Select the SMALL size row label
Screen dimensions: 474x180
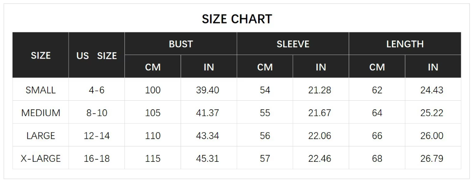tap(40, 90)
